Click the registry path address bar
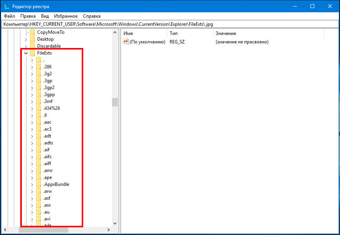Viewport: 340px width, 235px height. pyautogui.click(x=170, y=24)
